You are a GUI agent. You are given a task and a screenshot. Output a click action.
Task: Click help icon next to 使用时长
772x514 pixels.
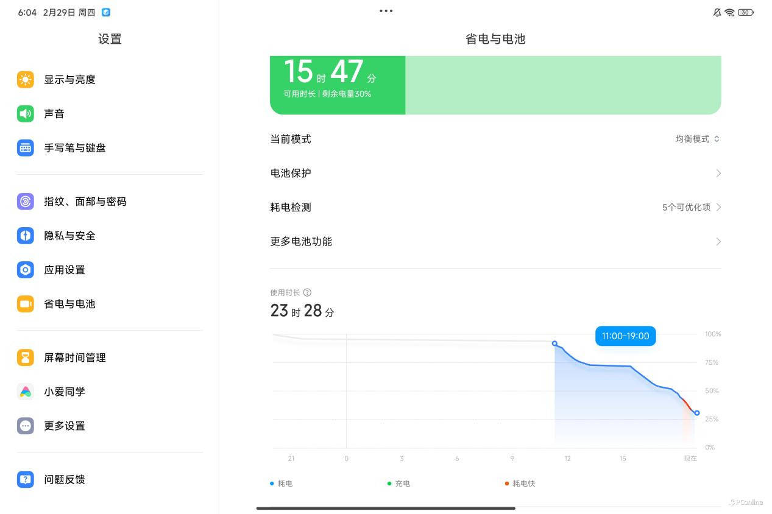[x=307, y=292]
